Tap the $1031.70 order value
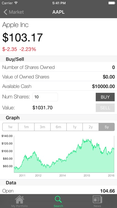 click(42, 108)
